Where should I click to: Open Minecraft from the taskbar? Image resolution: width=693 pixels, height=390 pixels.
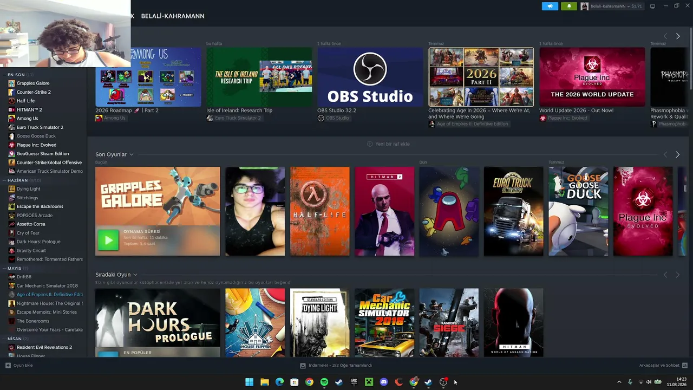369,382
